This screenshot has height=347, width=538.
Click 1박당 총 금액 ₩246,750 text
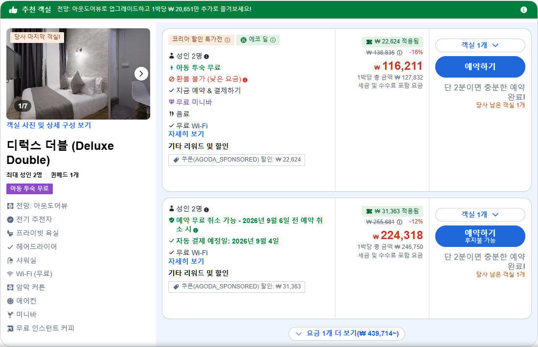coord(390,246)
